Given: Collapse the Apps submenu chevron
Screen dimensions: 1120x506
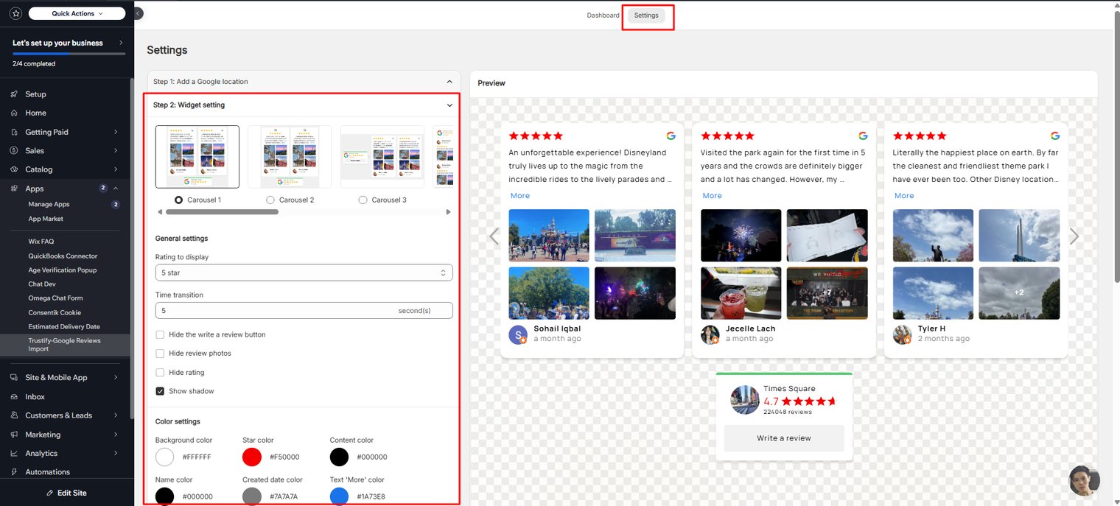Looking at the screenshot, I should coord(116,189).
